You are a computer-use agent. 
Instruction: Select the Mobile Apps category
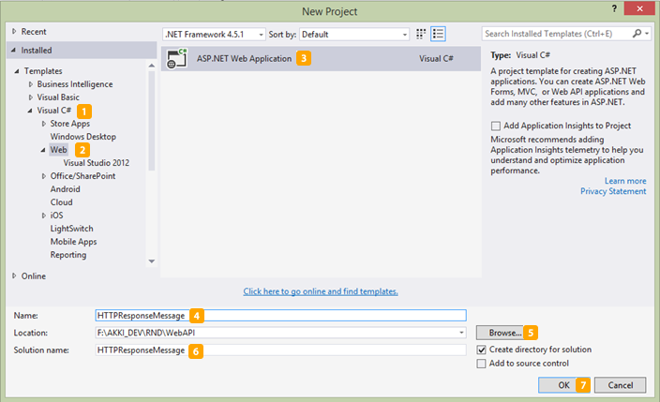pyautogui.click(x=73, y=242)
